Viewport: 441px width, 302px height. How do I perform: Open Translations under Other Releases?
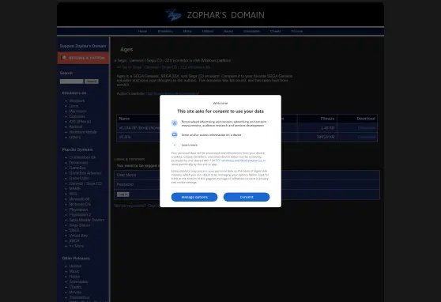coord(79,297)
